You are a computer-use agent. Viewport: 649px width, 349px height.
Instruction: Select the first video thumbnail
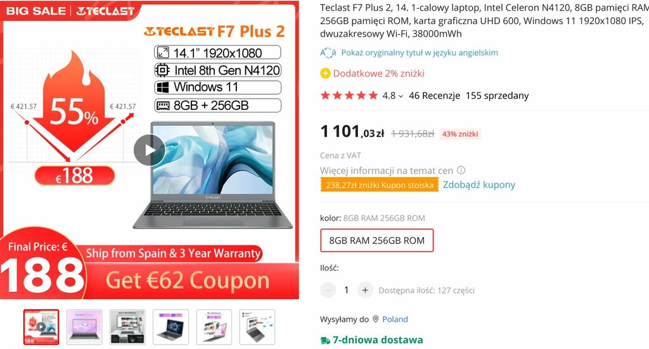41,327
